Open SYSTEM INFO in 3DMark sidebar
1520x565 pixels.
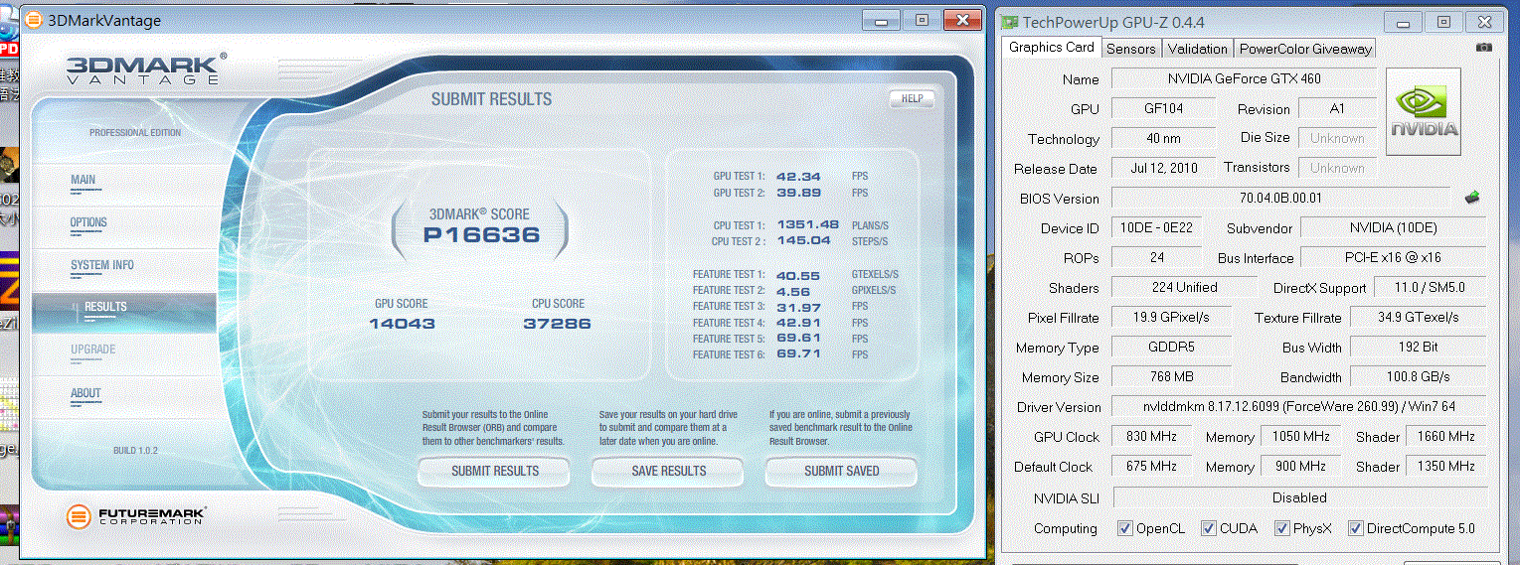[102, 265]
